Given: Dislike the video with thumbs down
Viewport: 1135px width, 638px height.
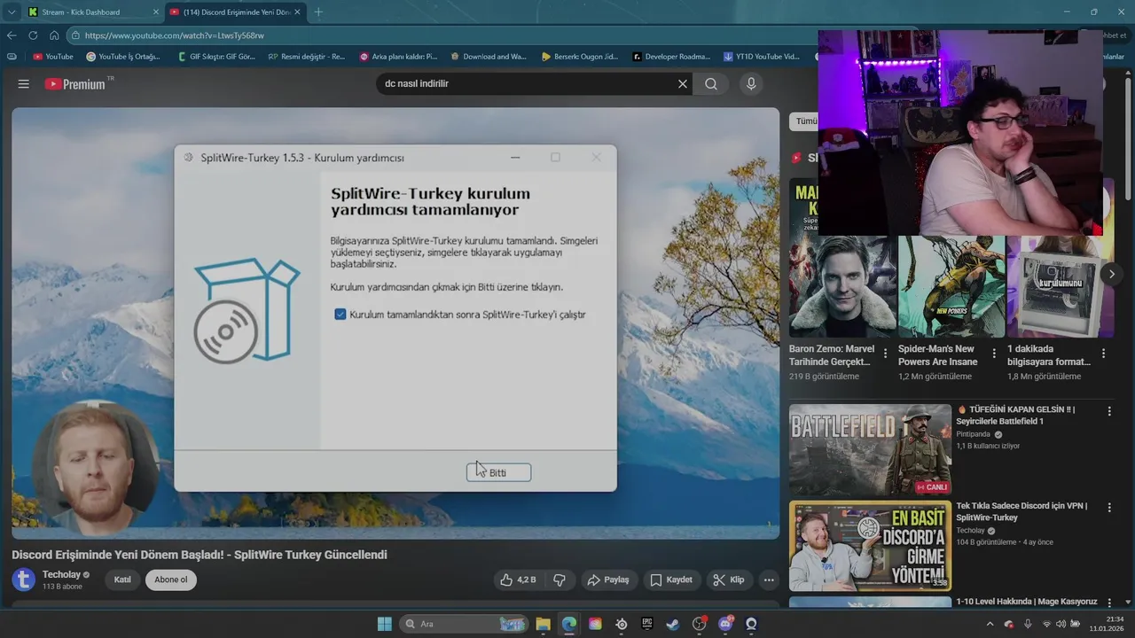Looking at the screenshot, I should 560,580.
